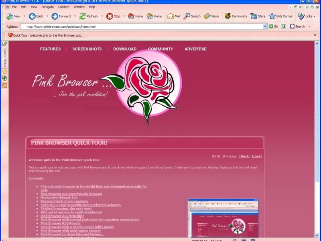Viewport: 321px width, 241px height.
Task: Click the [Last] tour link
Action: (257, 156)
